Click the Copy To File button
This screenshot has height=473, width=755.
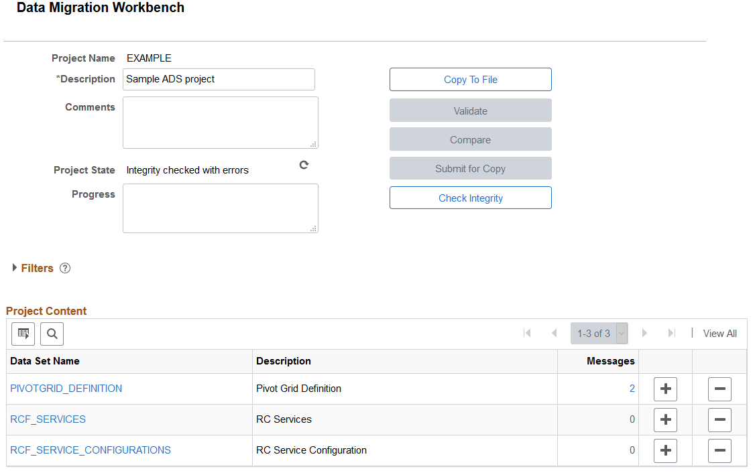click(470, 79)
